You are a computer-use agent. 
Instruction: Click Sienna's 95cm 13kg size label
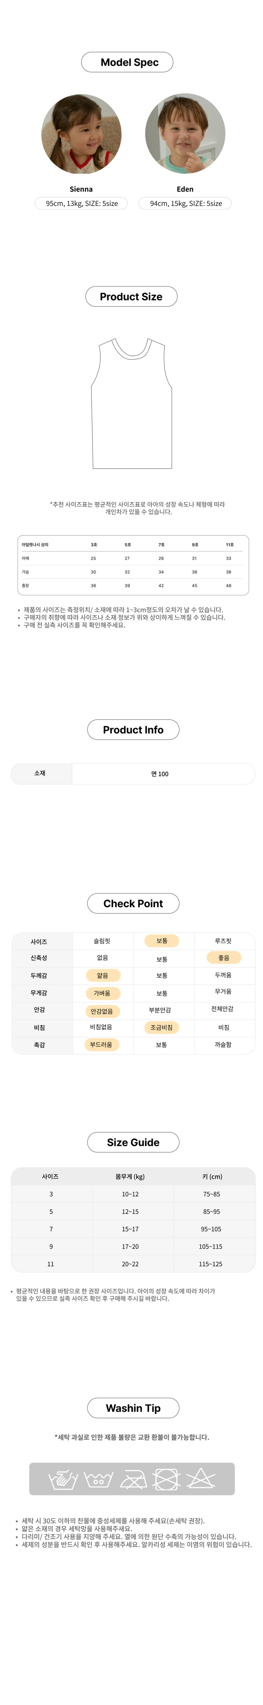coord(81,203)
